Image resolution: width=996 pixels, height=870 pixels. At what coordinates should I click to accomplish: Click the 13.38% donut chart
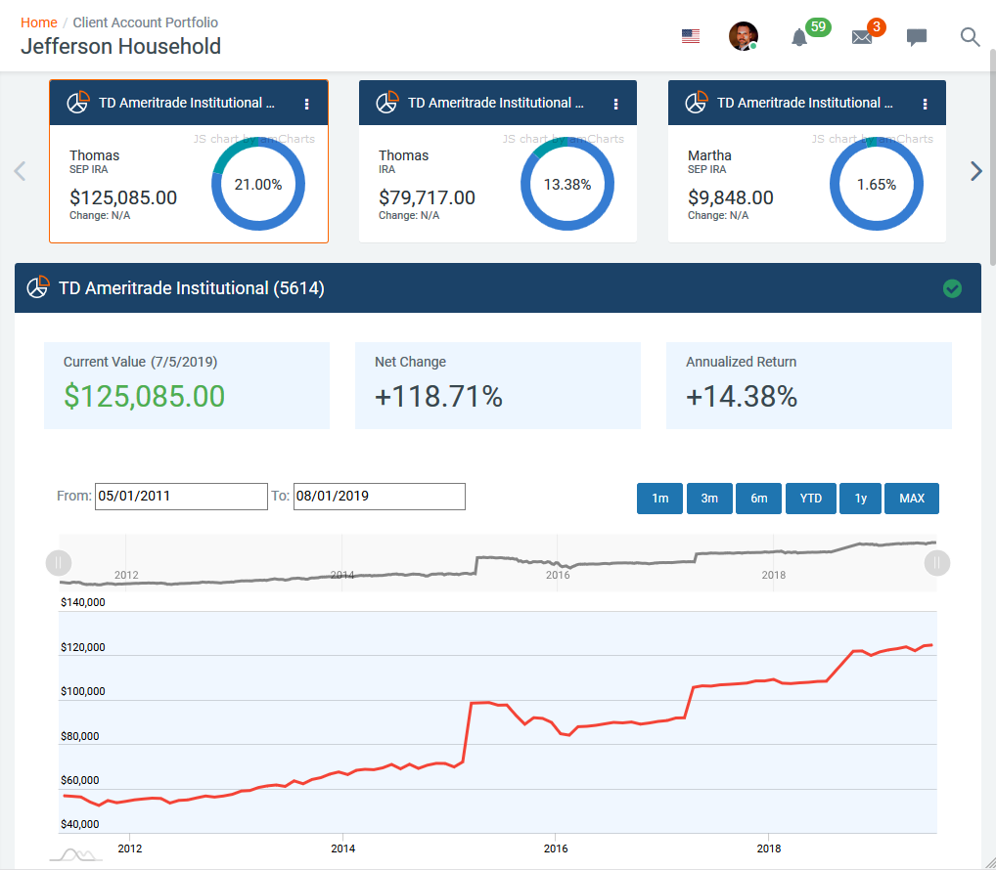tap(567, 184)
